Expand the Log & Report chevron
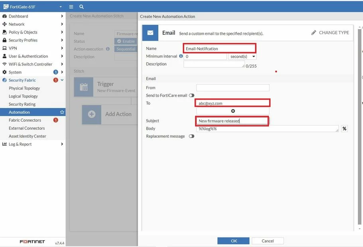Screen dimensions: 363x247 click(x=62, y=144)
